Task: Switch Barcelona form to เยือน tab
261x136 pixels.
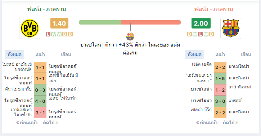Action: [246, 54]
